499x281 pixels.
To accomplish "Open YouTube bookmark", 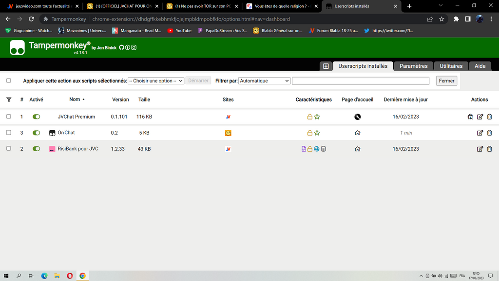I will [x=179, y=31].
